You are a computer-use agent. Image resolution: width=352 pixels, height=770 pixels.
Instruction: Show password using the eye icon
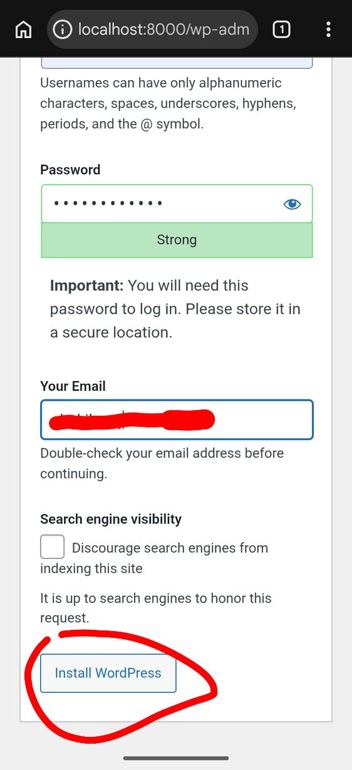[292, 203]
